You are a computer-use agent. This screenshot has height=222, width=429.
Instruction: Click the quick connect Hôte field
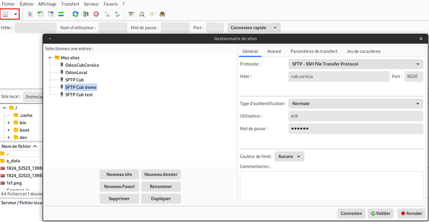[35, 28]
